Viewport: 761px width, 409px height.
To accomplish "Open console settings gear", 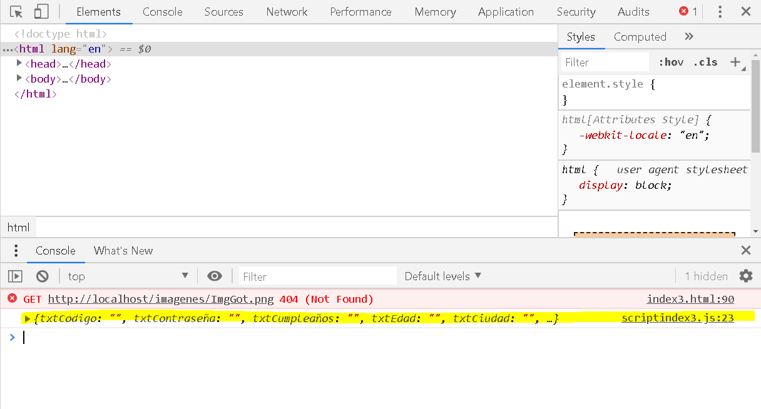I will click(746, 276).
